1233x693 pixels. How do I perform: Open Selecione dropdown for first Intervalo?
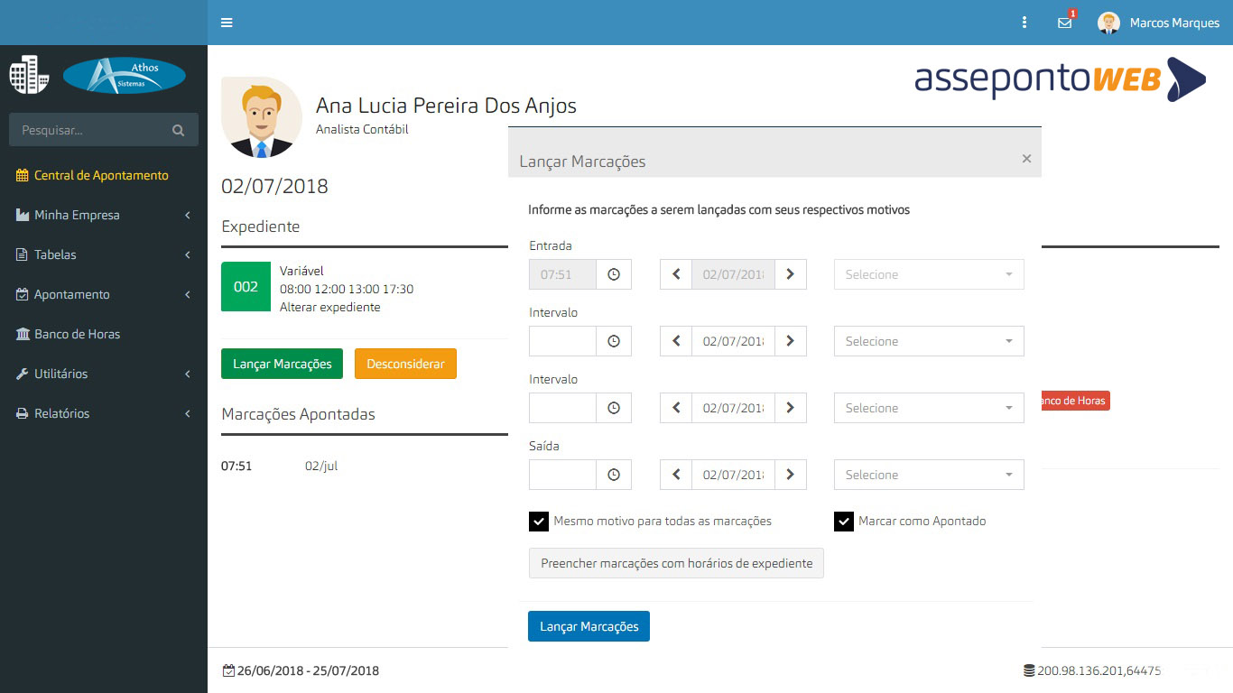pos(929,341)
